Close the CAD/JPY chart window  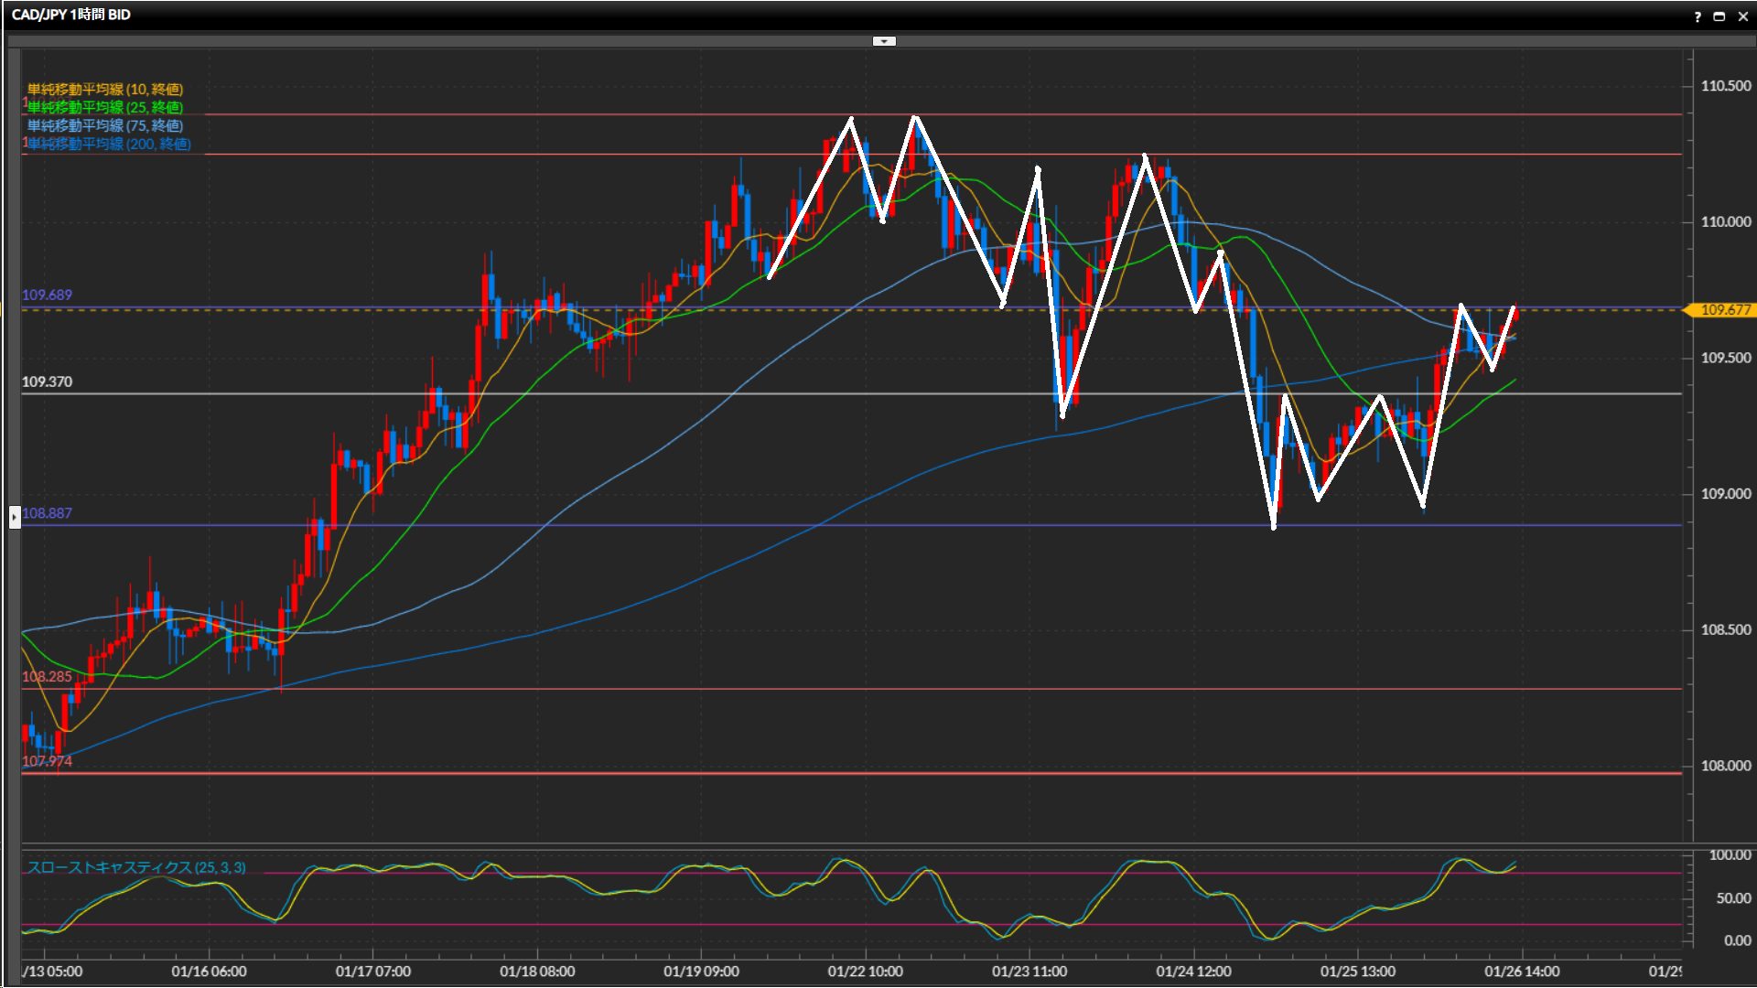click(x=1742, y=16)
